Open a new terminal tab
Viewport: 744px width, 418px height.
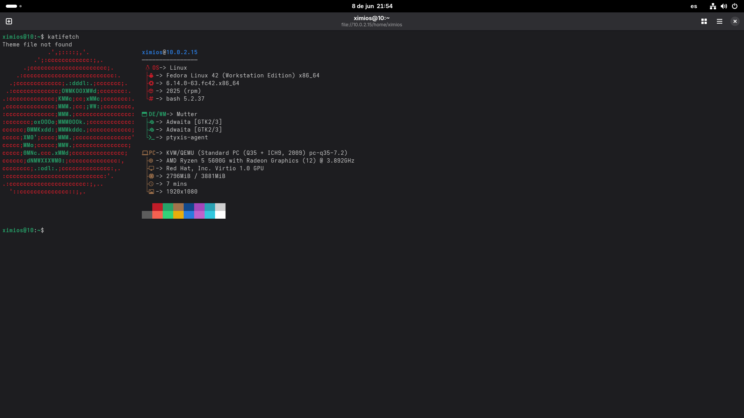click(x=9, y=21)
